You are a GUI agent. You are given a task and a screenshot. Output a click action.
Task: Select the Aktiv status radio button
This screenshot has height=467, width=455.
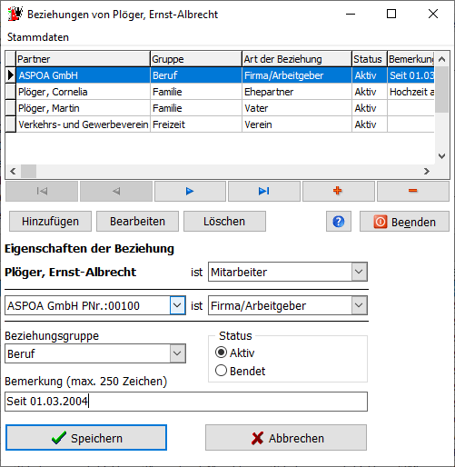221,353
